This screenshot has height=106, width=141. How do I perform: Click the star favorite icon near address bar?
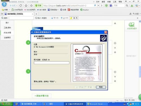click(x=31, y=6)
